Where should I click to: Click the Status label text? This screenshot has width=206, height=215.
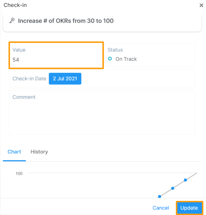(115, 50)
